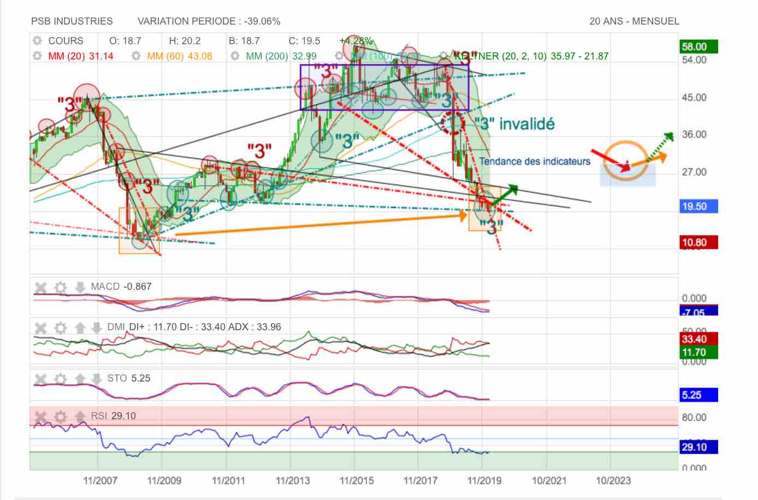
Task: Click the 45.00 price axis label
Action: point(694,98)
